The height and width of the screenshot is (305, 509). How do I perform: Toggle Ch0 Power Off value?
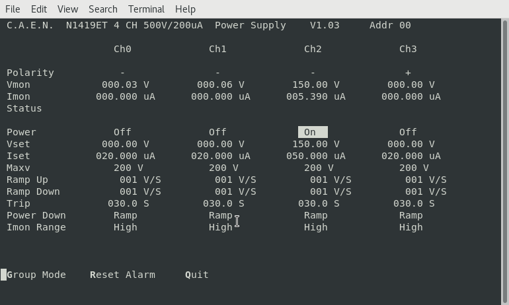pos(122,132)
